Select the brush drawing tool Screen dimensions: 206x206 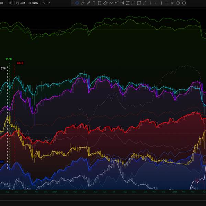pyautogui.click(x=83, y=3)
